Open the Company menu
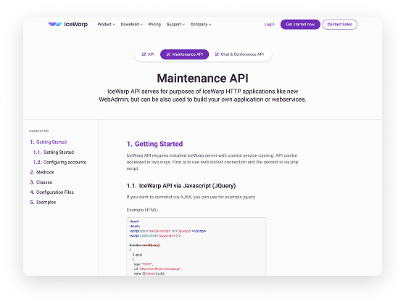Viewport: 406px width, 305px height. coord(201,25)
